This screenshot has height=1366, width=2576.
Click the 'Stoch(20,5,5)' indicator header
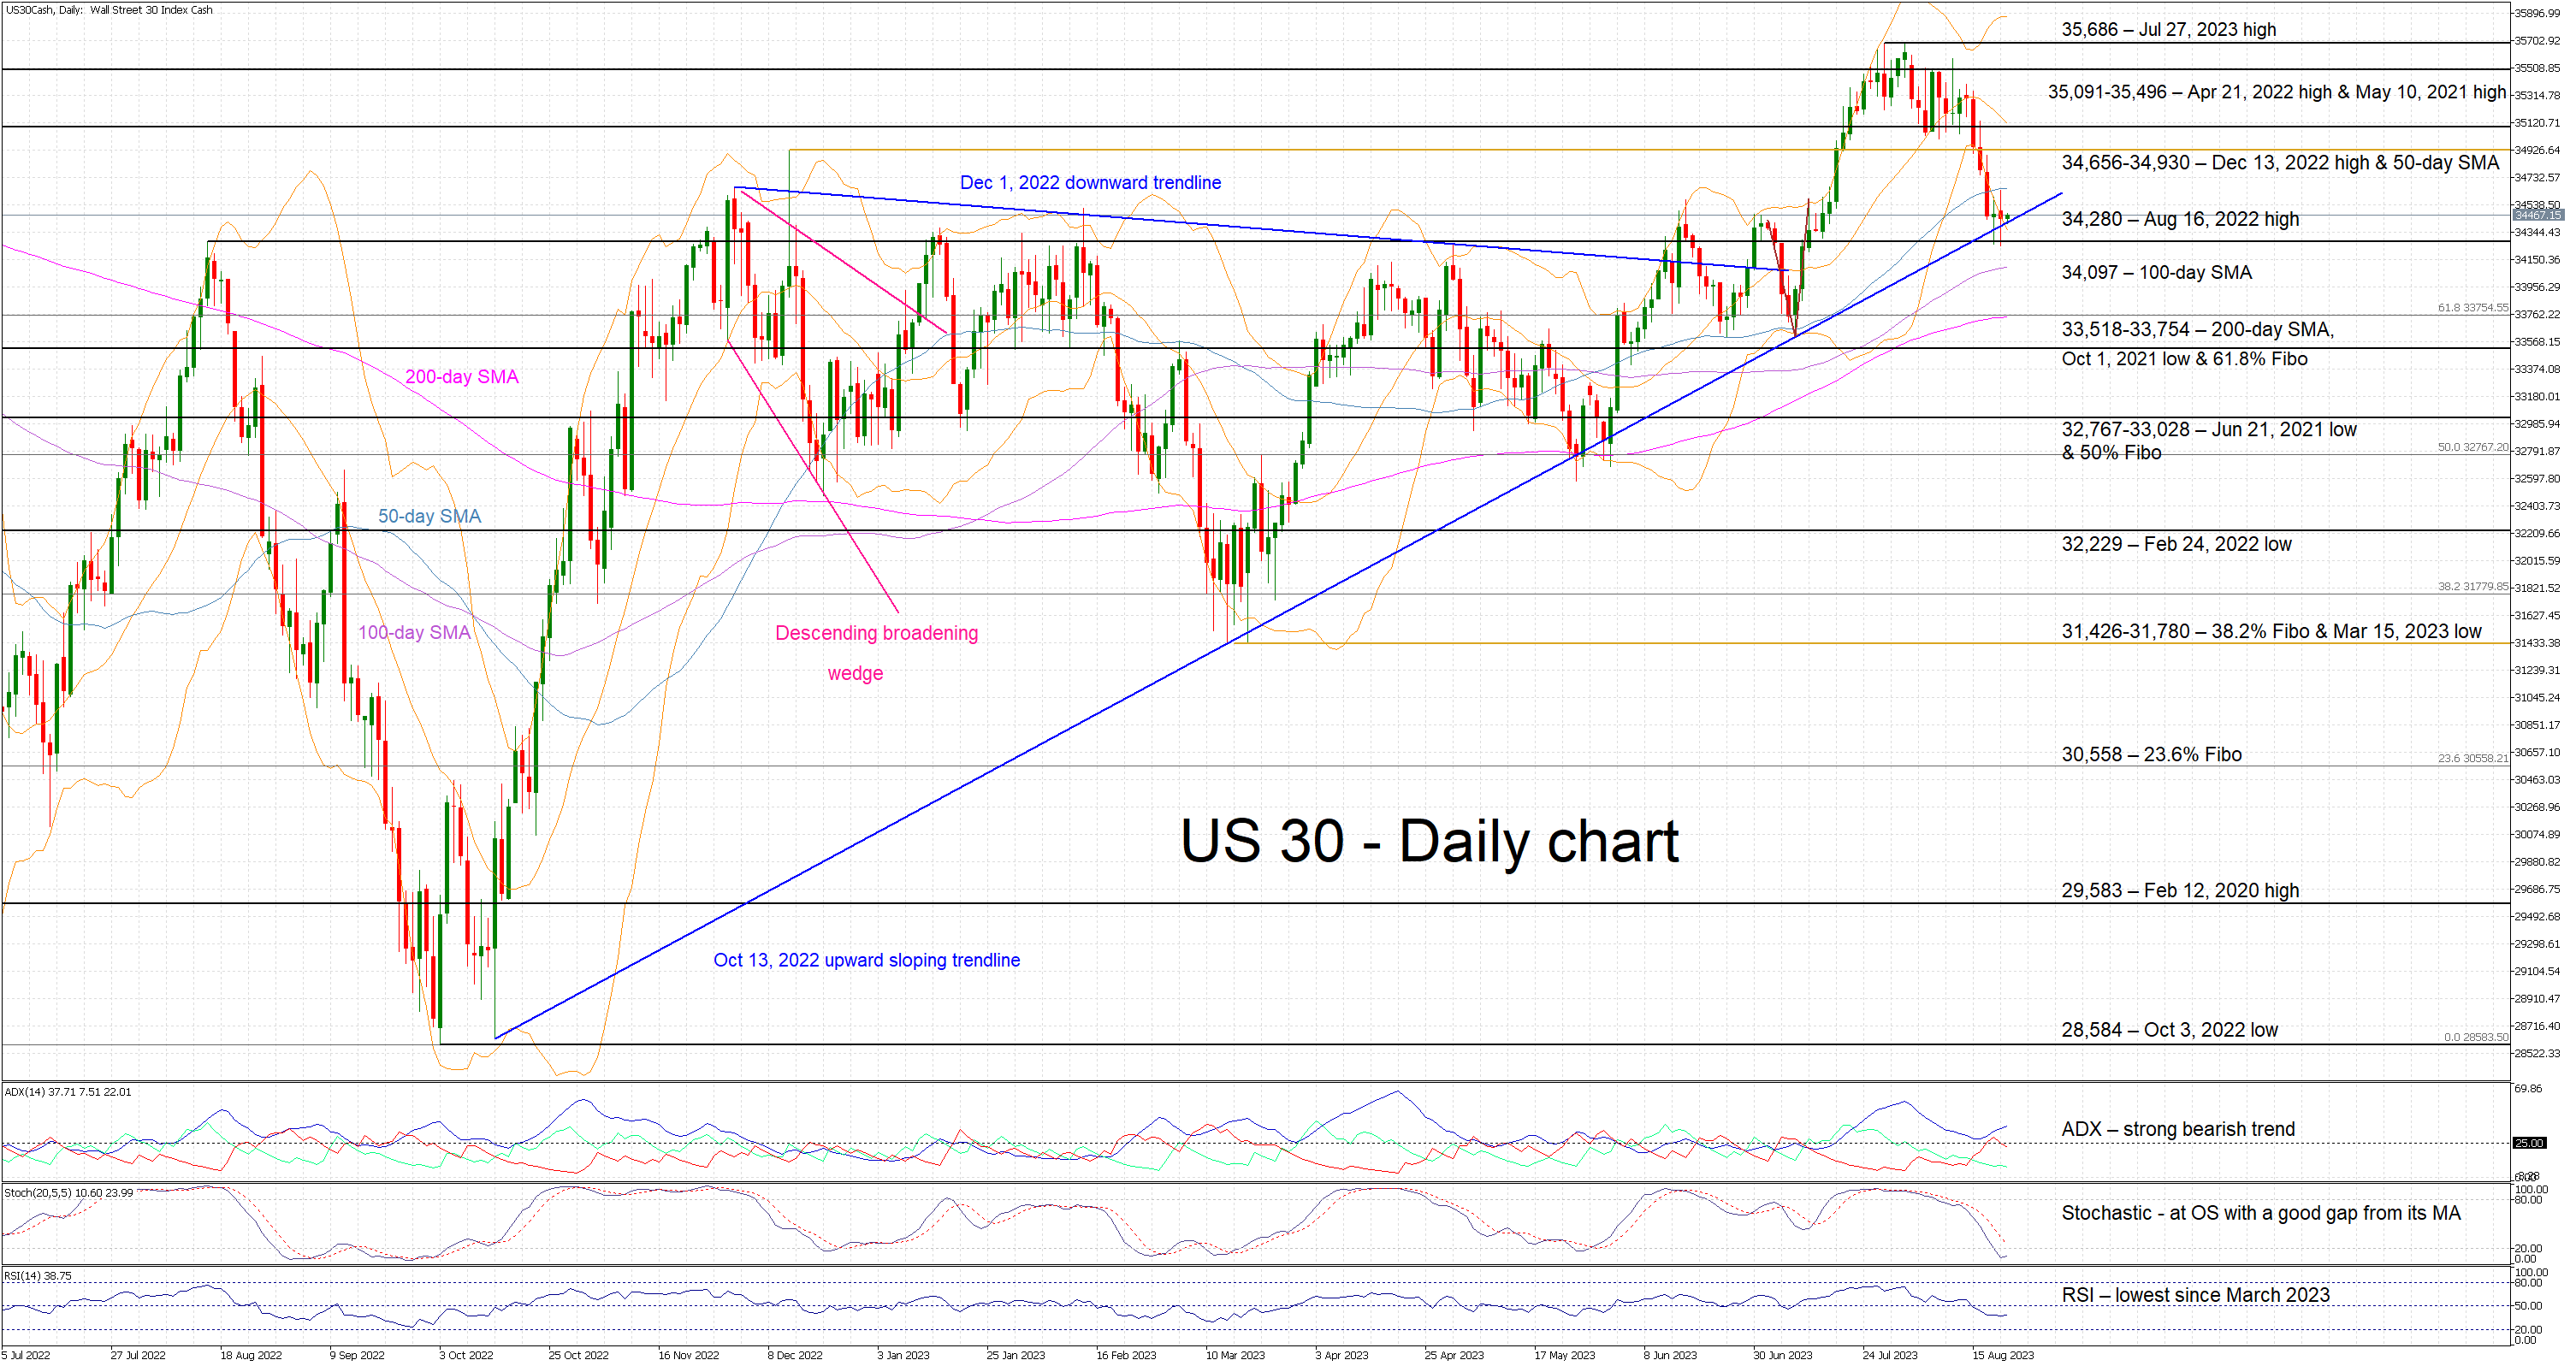coord(68,1193)
